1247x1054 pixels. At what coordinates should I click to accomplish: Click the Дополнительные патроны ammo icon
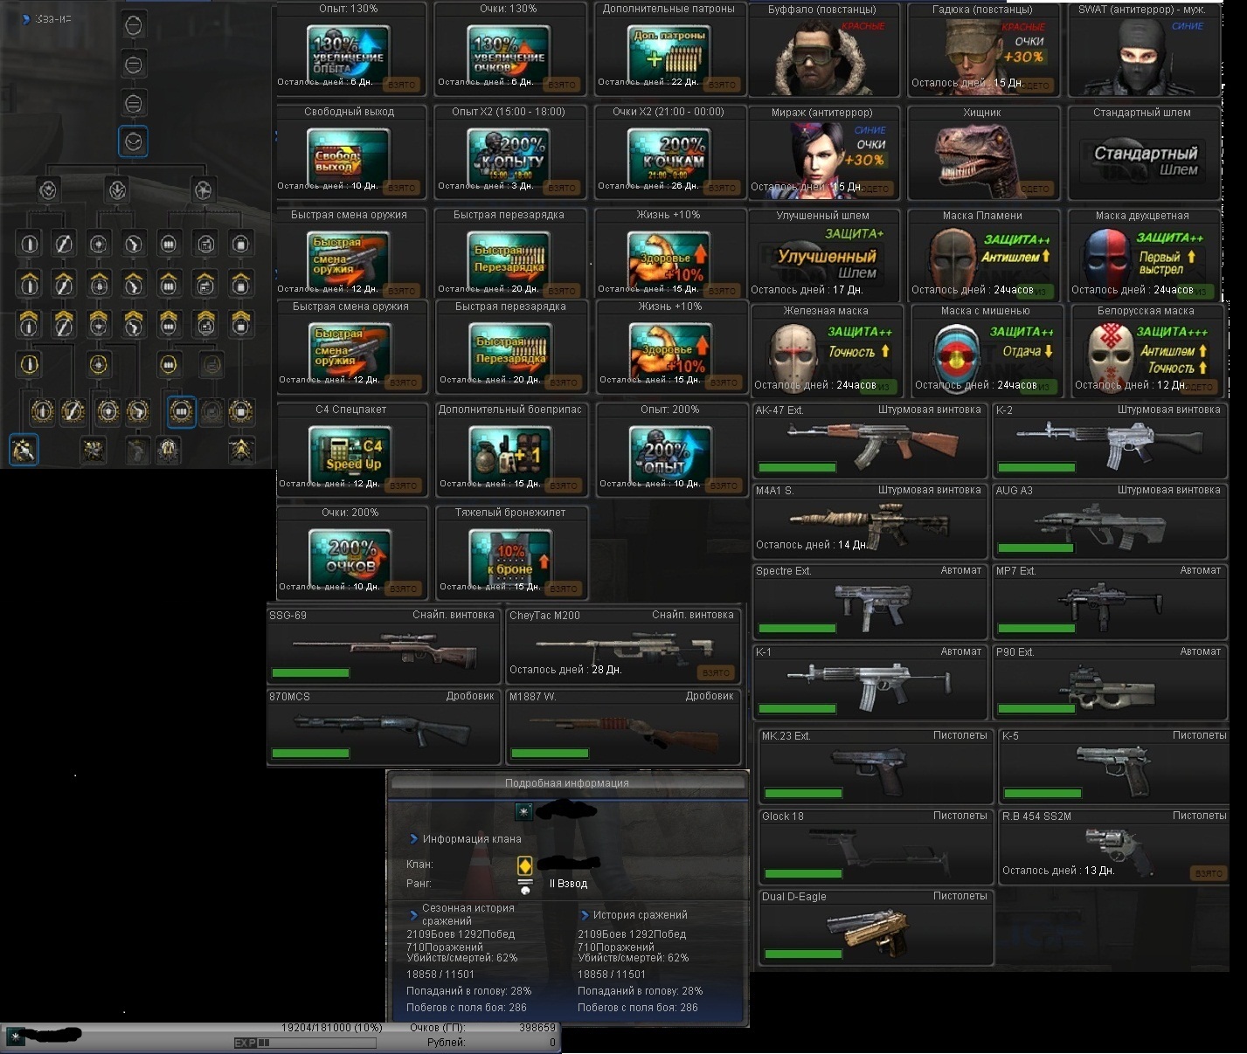click(x=669, y=53)
